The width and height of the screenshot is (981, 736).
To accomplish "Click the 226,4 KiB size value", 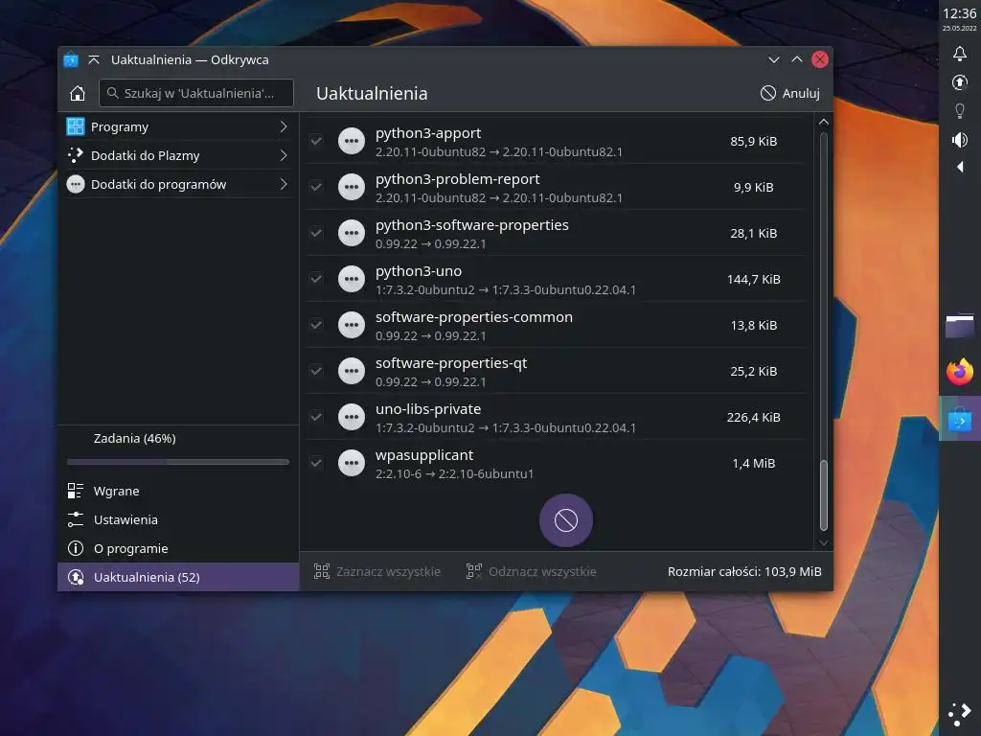I will 753,418.
